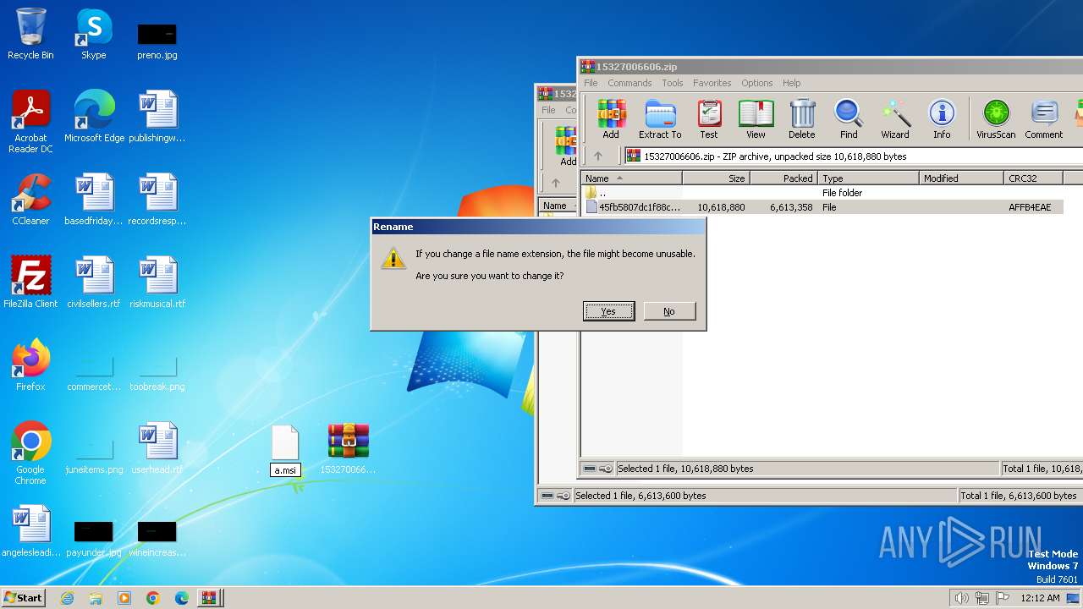Screen dimensions: 1083x609
Task: Go up one folder level arrow
Action: [x=598, y=156]
